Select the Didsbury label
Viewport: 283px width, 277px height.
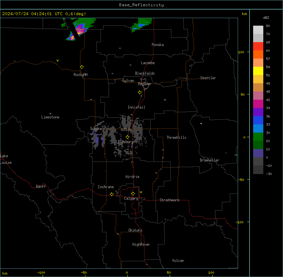(125, 142)
